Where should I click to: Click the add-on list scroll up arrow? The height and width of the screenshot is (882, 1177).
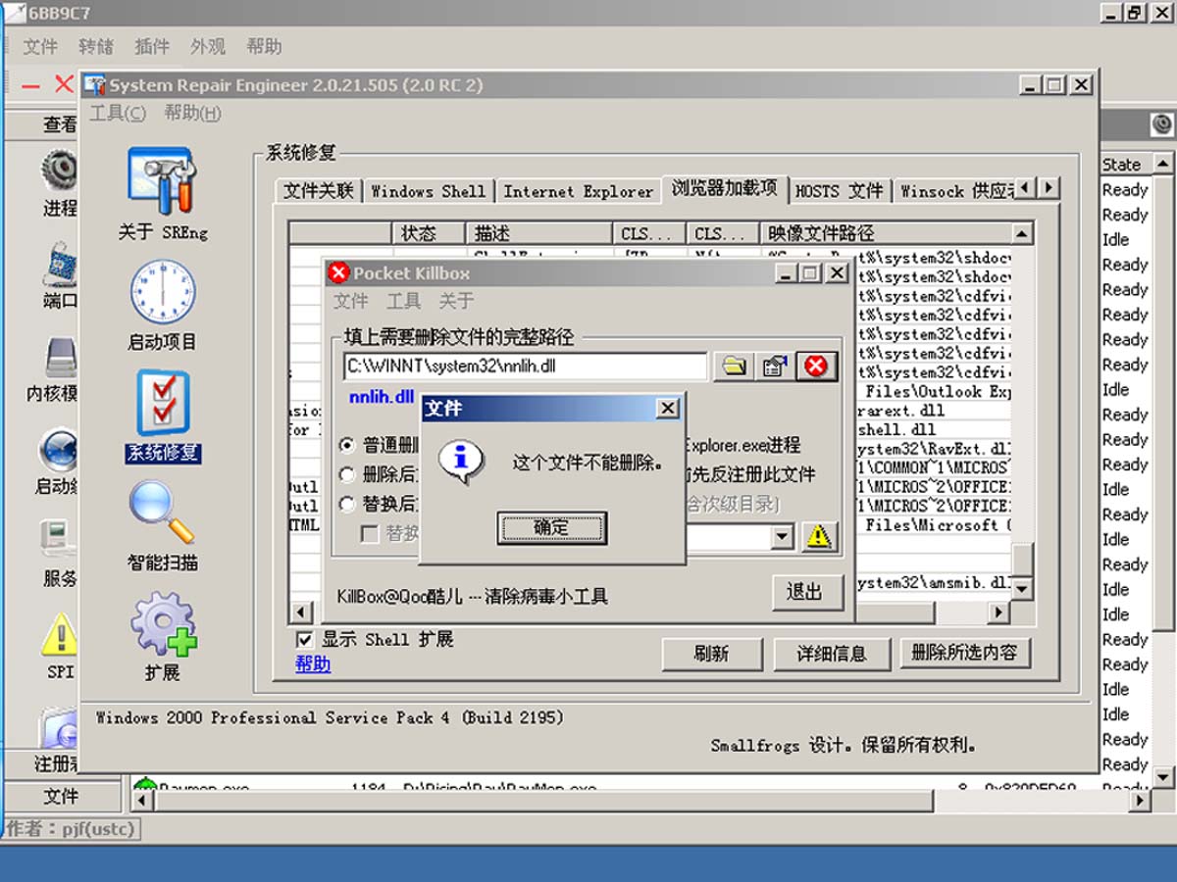click(x=1022, y=234)
